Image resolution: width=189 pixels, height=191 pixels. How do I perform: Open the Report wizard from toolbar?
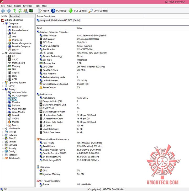[43, 11]
